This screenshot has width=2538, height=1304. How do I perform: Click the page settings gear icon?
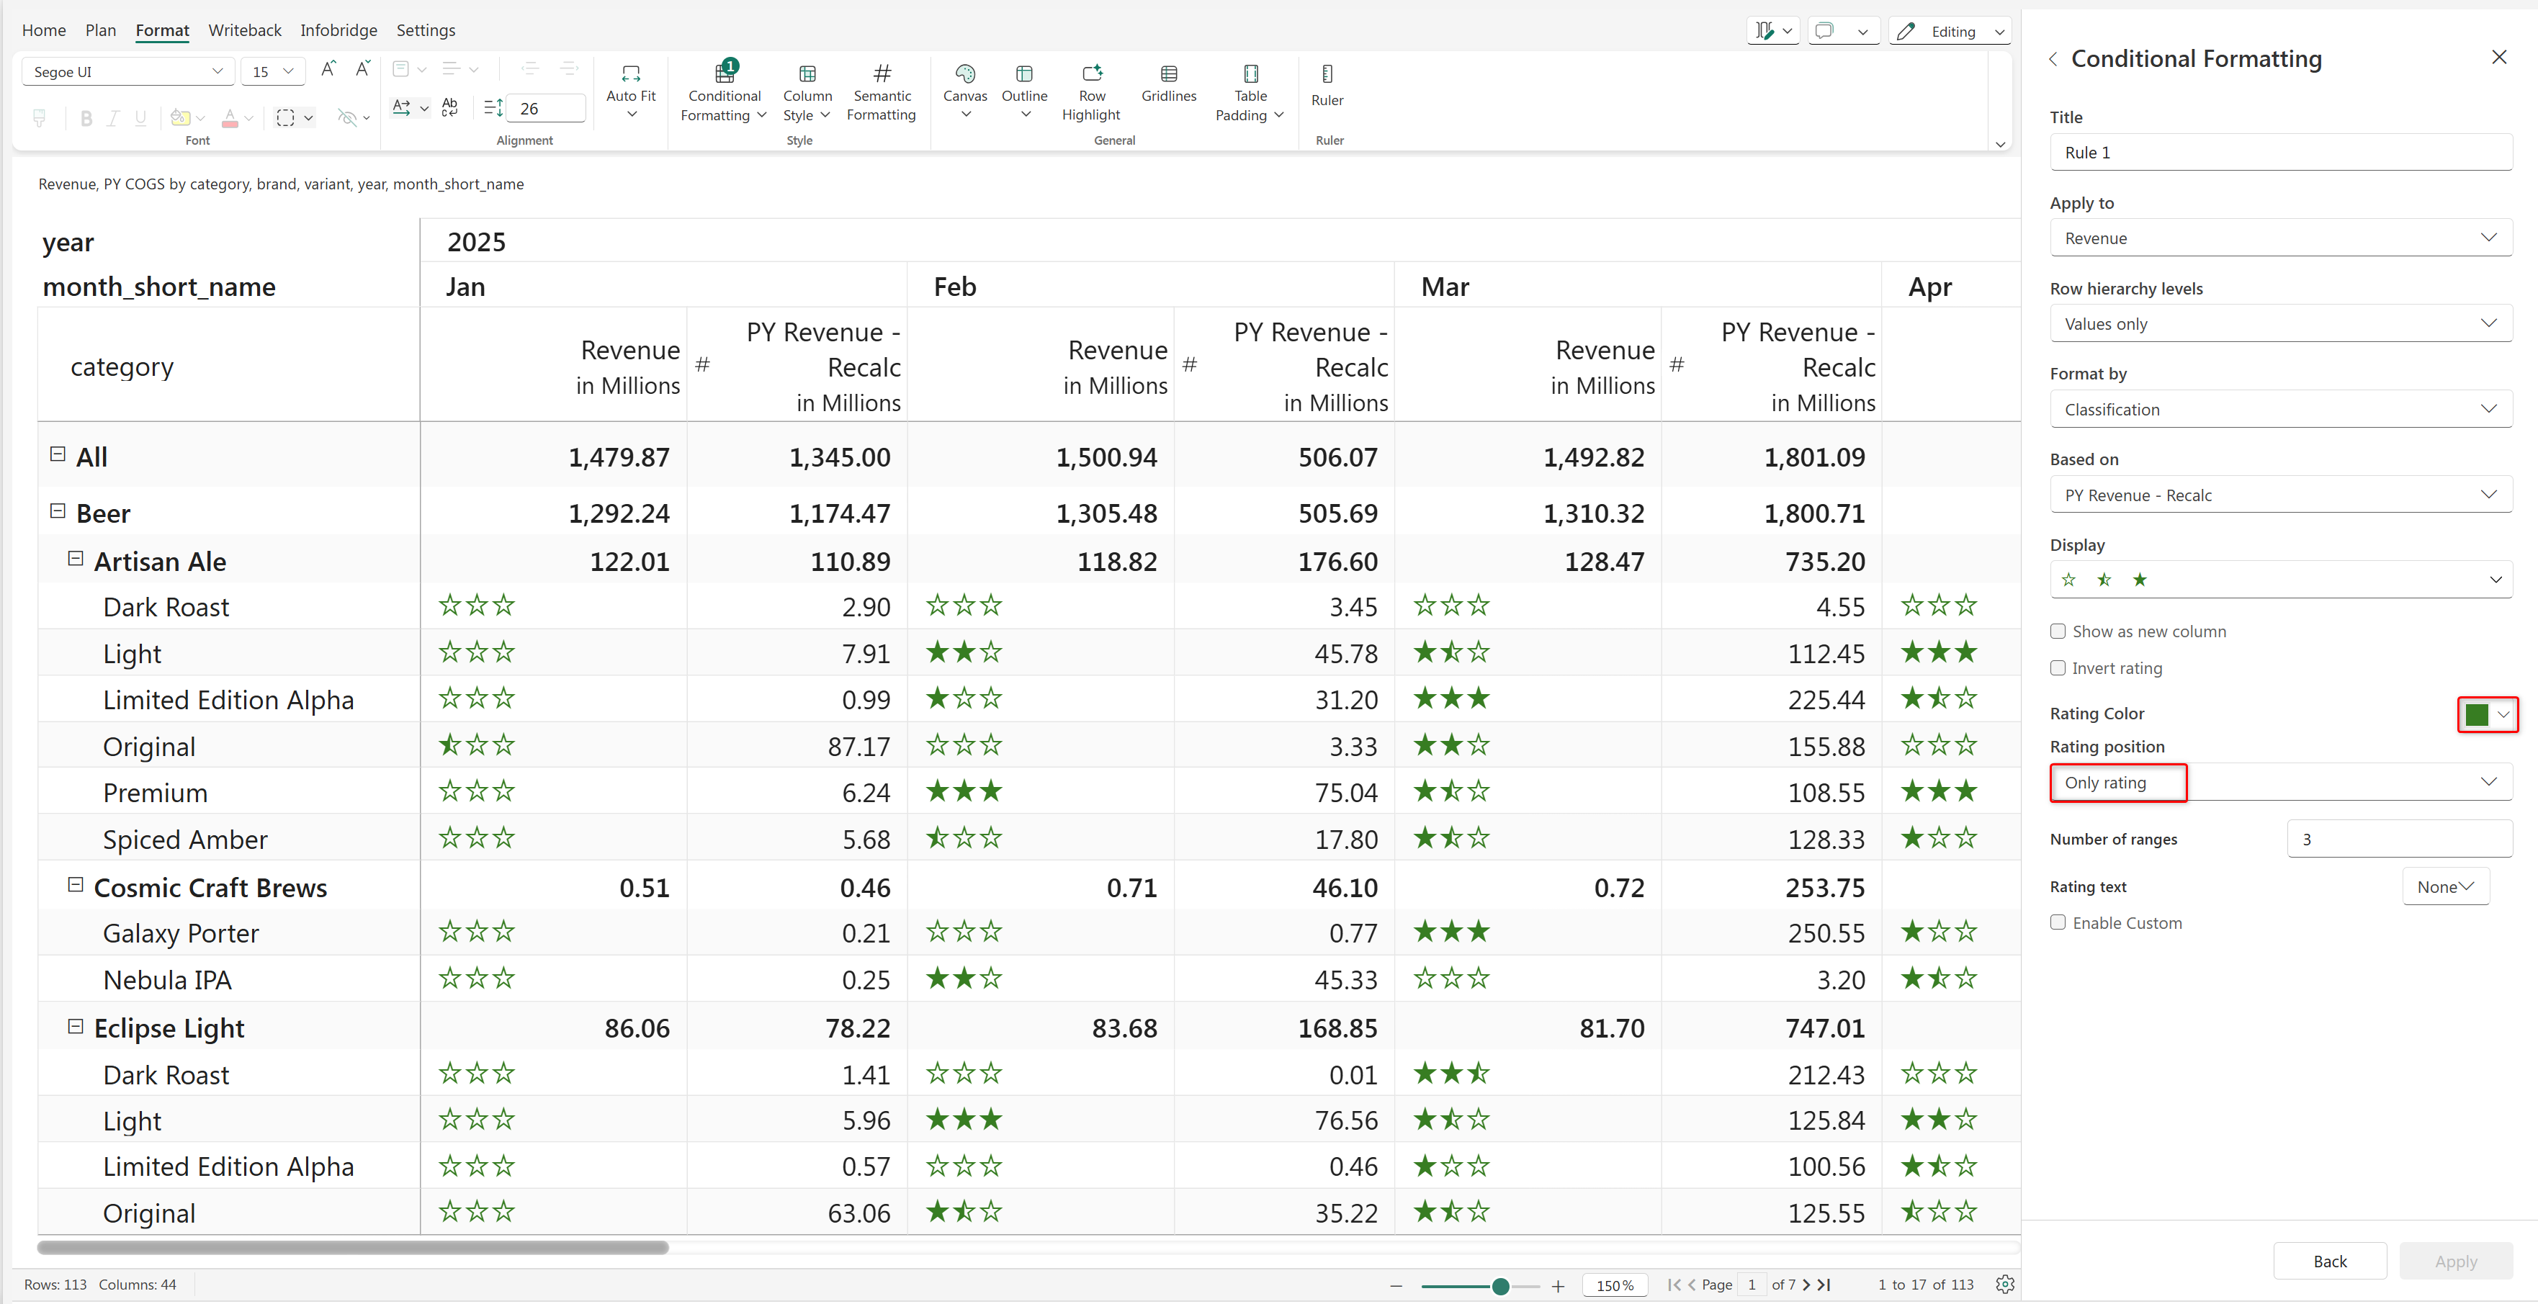coord(2004,1285)
